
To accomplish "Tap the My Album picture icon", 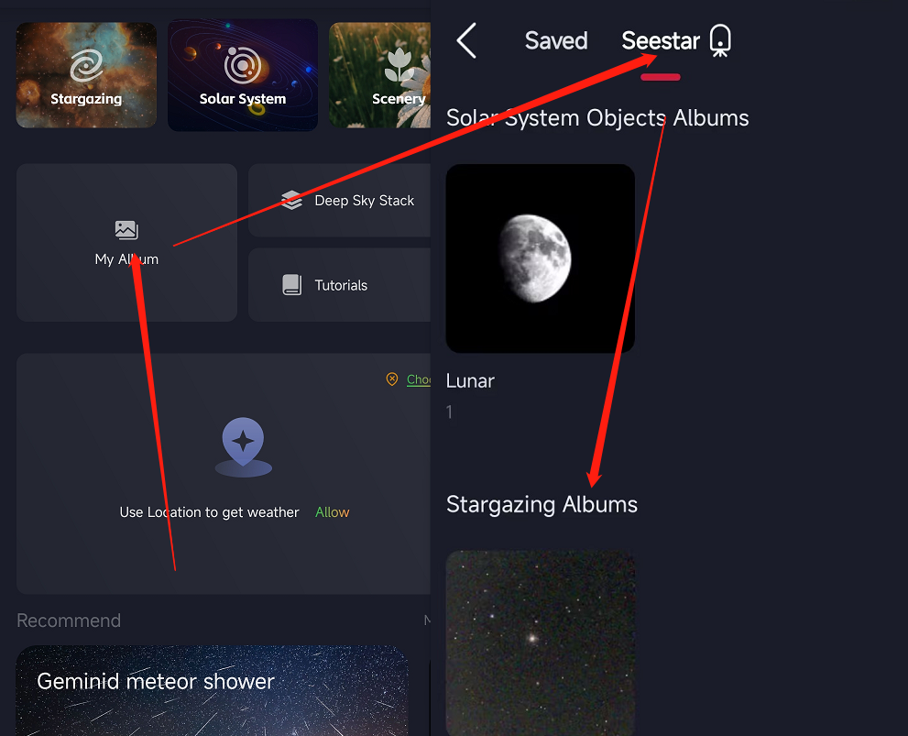I will click(x=126, y=230).
